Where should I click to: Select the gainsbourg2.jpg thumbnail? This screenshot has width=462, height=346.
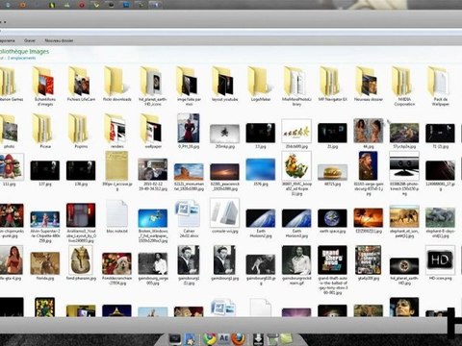coord(224,259)
